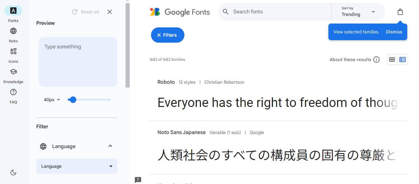
Task: Switch to dark mode using the moon icon
Action: (x=13, y=172)
